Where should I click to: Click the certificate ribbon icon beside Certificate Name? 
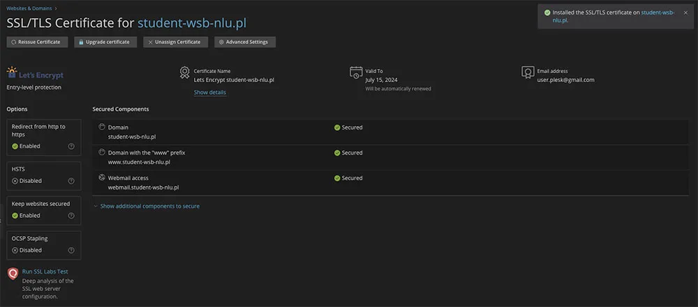(185, 73)
